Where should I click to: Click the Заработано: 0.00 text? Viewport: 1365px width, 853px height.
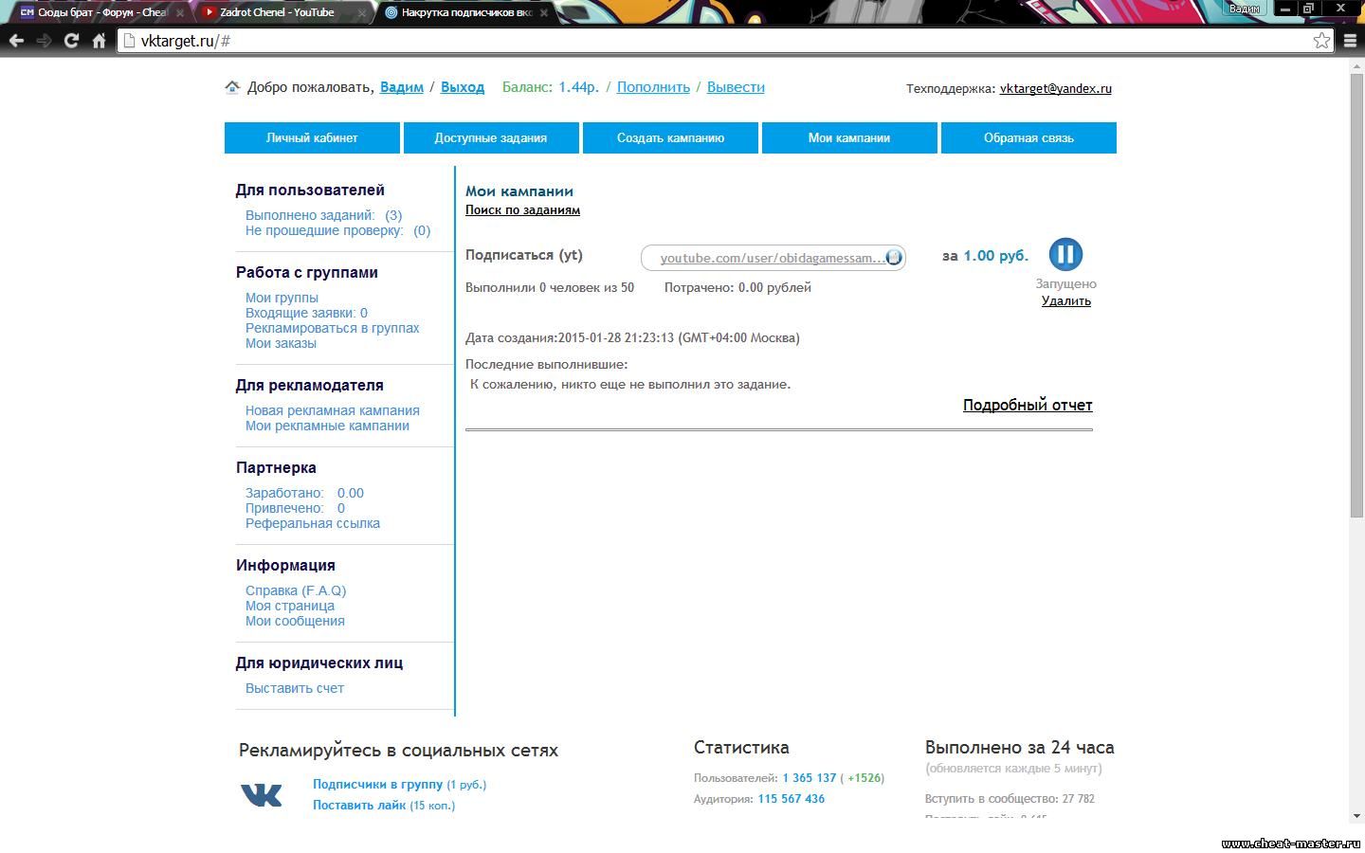[x=304, y=493]
